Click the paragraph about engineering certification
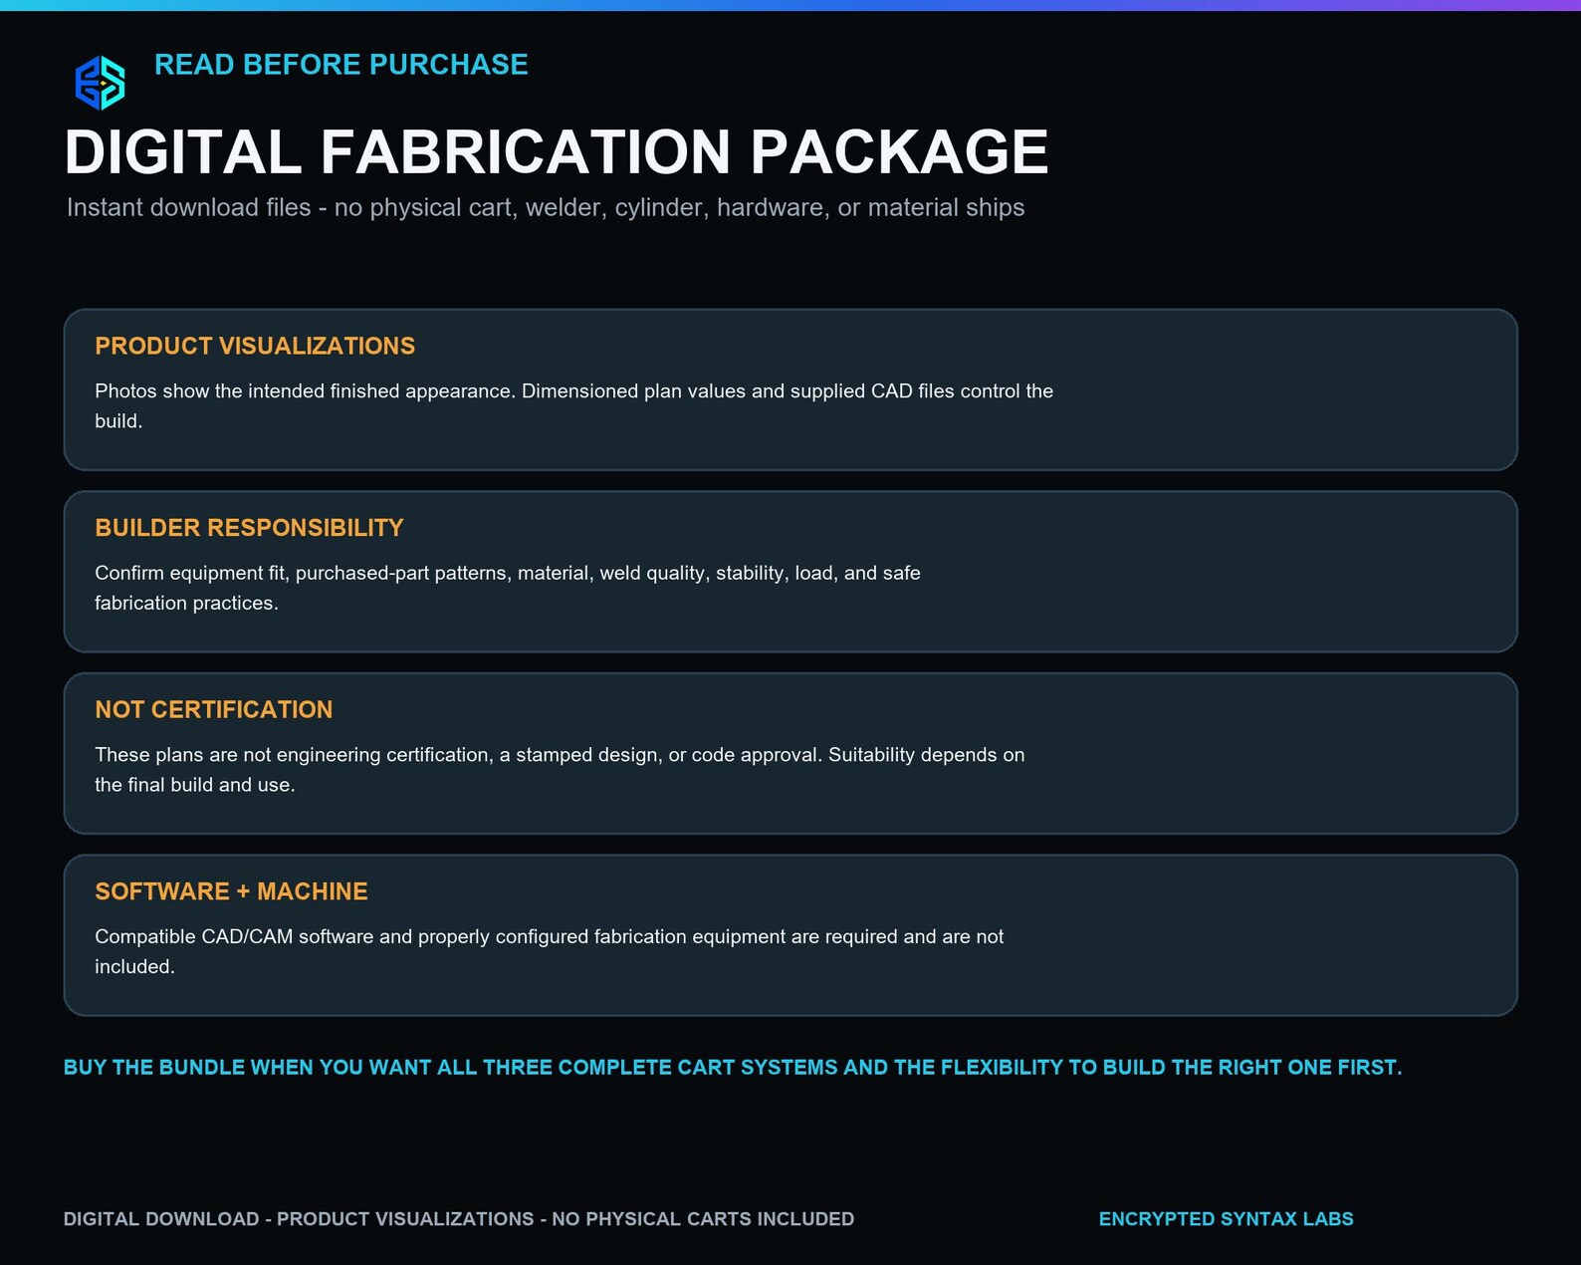Image resolution: width=1581 pixels, height=1265 pixels. coord(560,769)
